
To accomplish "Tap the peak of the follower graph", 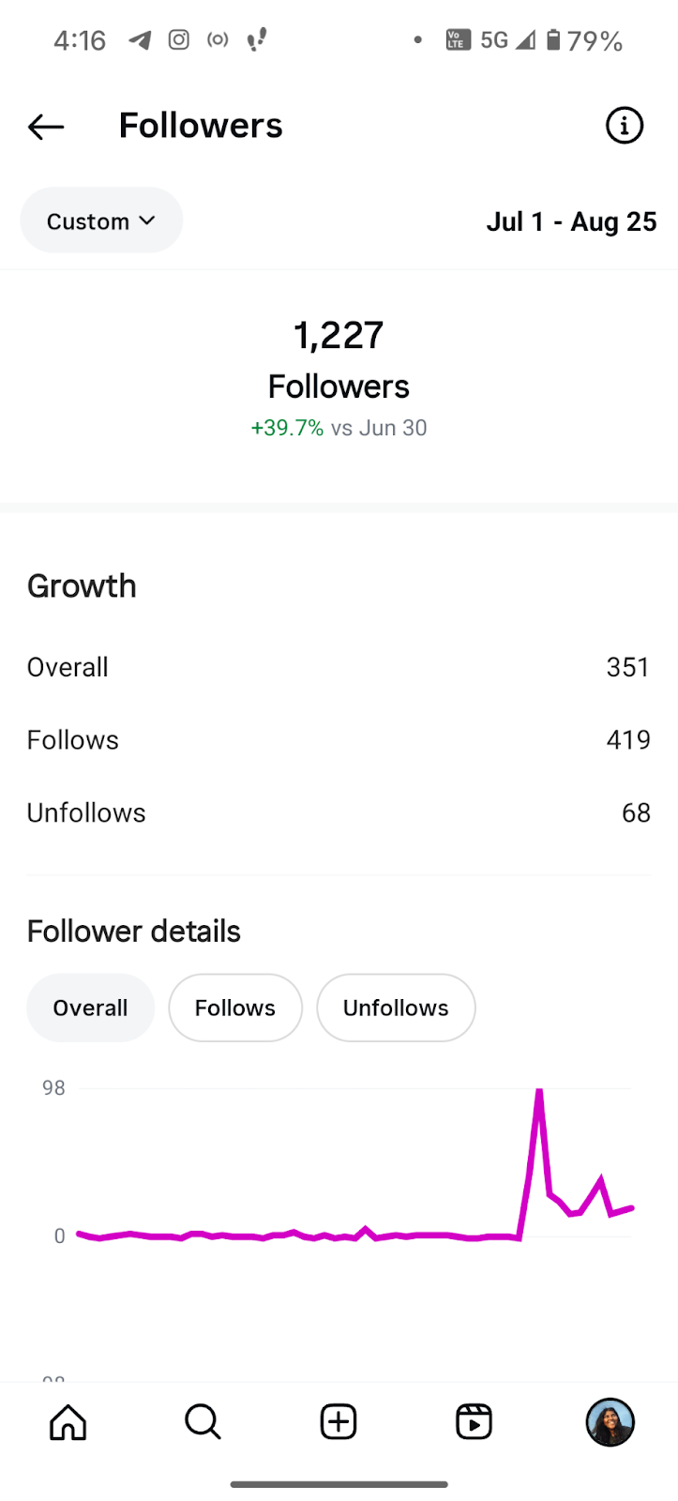I will coord(539,1091).
